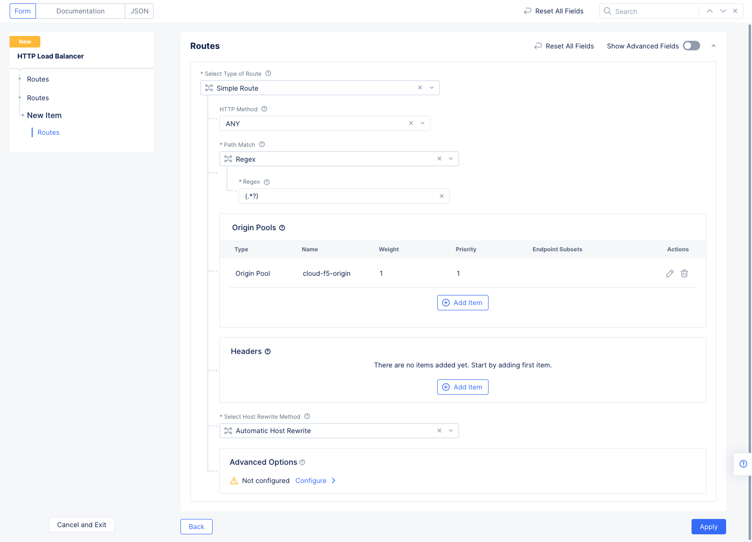Image resolution: width=752 pixels, height=542 pixels.
Task: Show help for Select Type of Route
Action: [268, 73]
